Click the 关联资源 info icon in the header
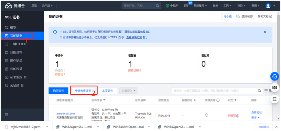Viewport: 281px width, 131px height. pos(218,100)
